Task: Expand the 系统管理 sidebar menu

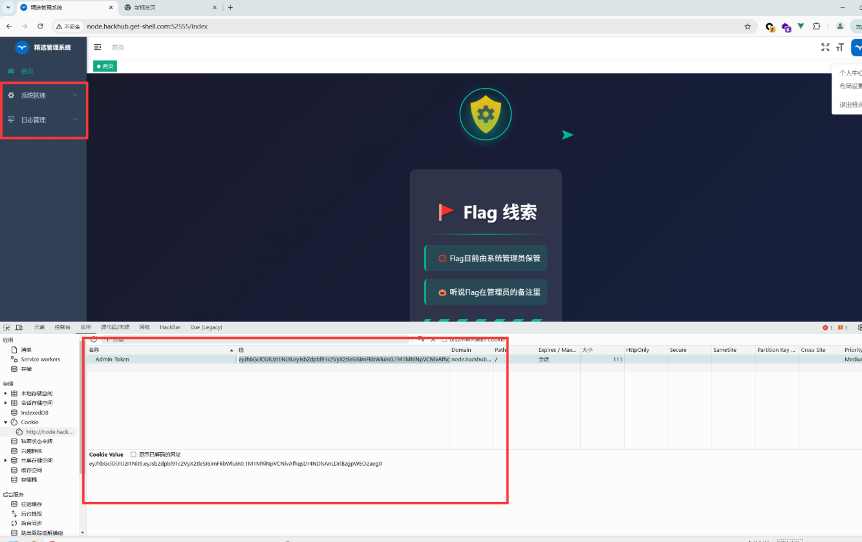Action: coord(43,96)
